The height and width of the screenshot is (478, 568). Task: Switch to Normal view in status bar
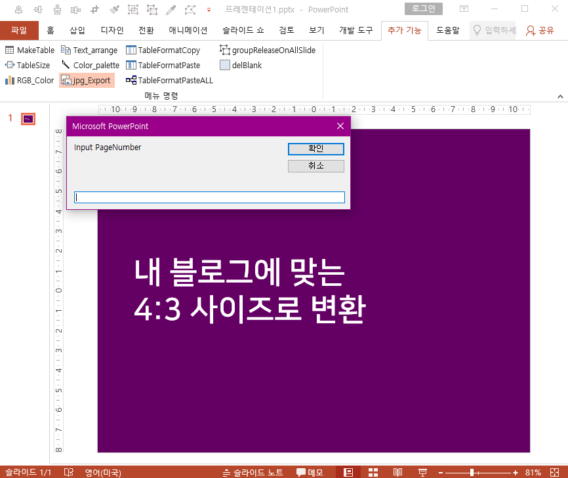click(348, 472)
